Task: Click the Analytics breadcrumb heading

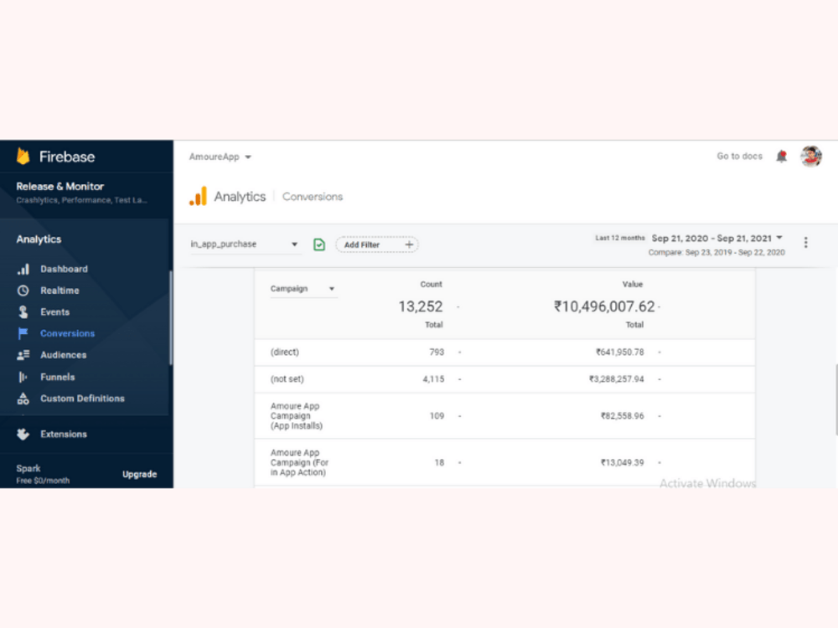Action: 240,197
